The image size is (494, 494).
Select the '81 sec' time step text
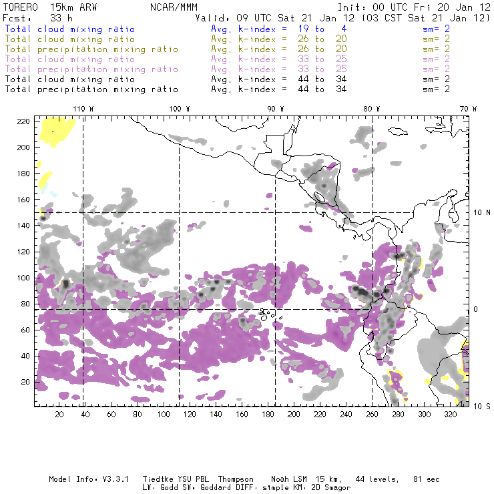pos(427,479)
